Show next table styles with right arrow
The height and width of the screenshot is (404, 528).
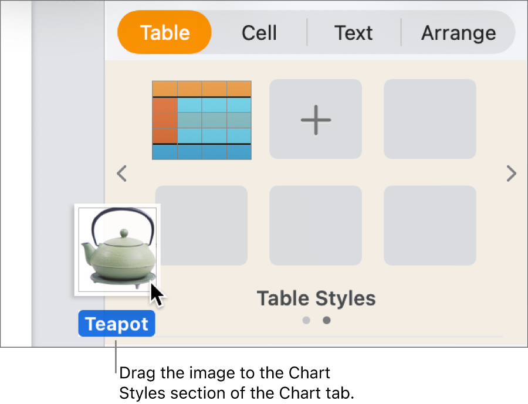(512, 174)
